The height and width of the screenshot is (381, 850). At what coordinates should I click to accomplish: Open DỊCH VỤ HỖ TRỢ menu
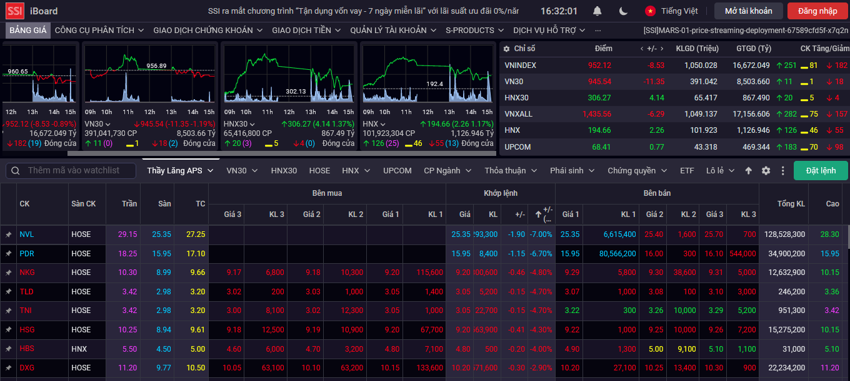(550, 30)
